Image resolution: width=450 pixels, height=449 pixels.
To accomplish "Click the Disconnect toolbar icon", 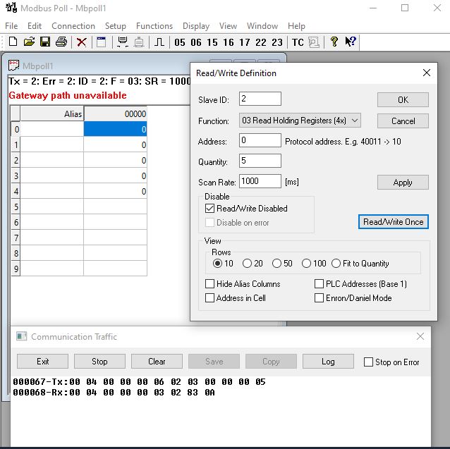I will tap(139, 42).
